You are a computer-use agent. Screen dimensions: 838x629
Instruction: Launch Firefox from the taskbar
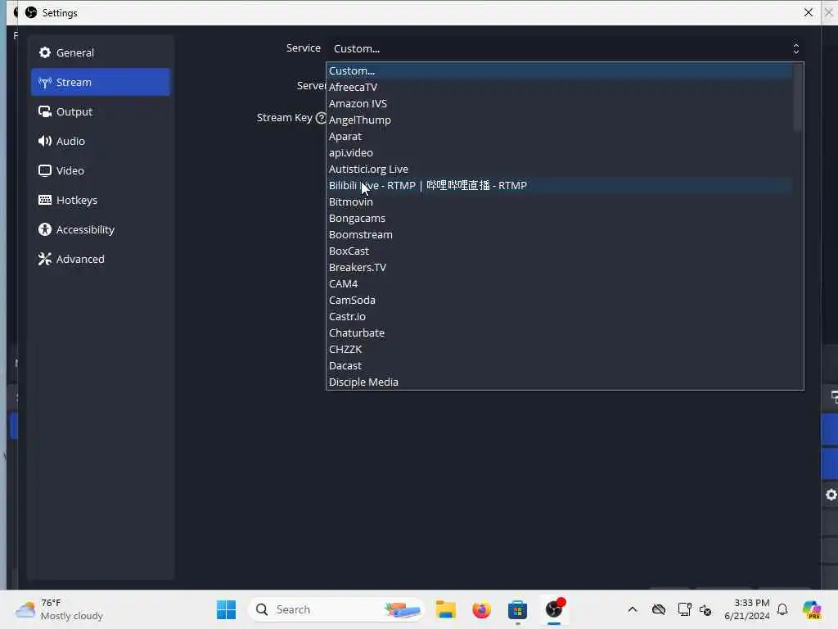tap(481, 609)
